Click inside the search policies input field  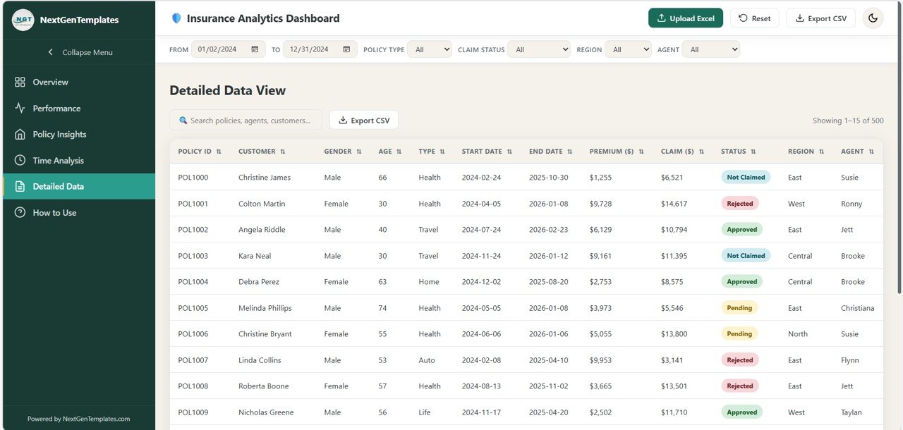point(247,120)
